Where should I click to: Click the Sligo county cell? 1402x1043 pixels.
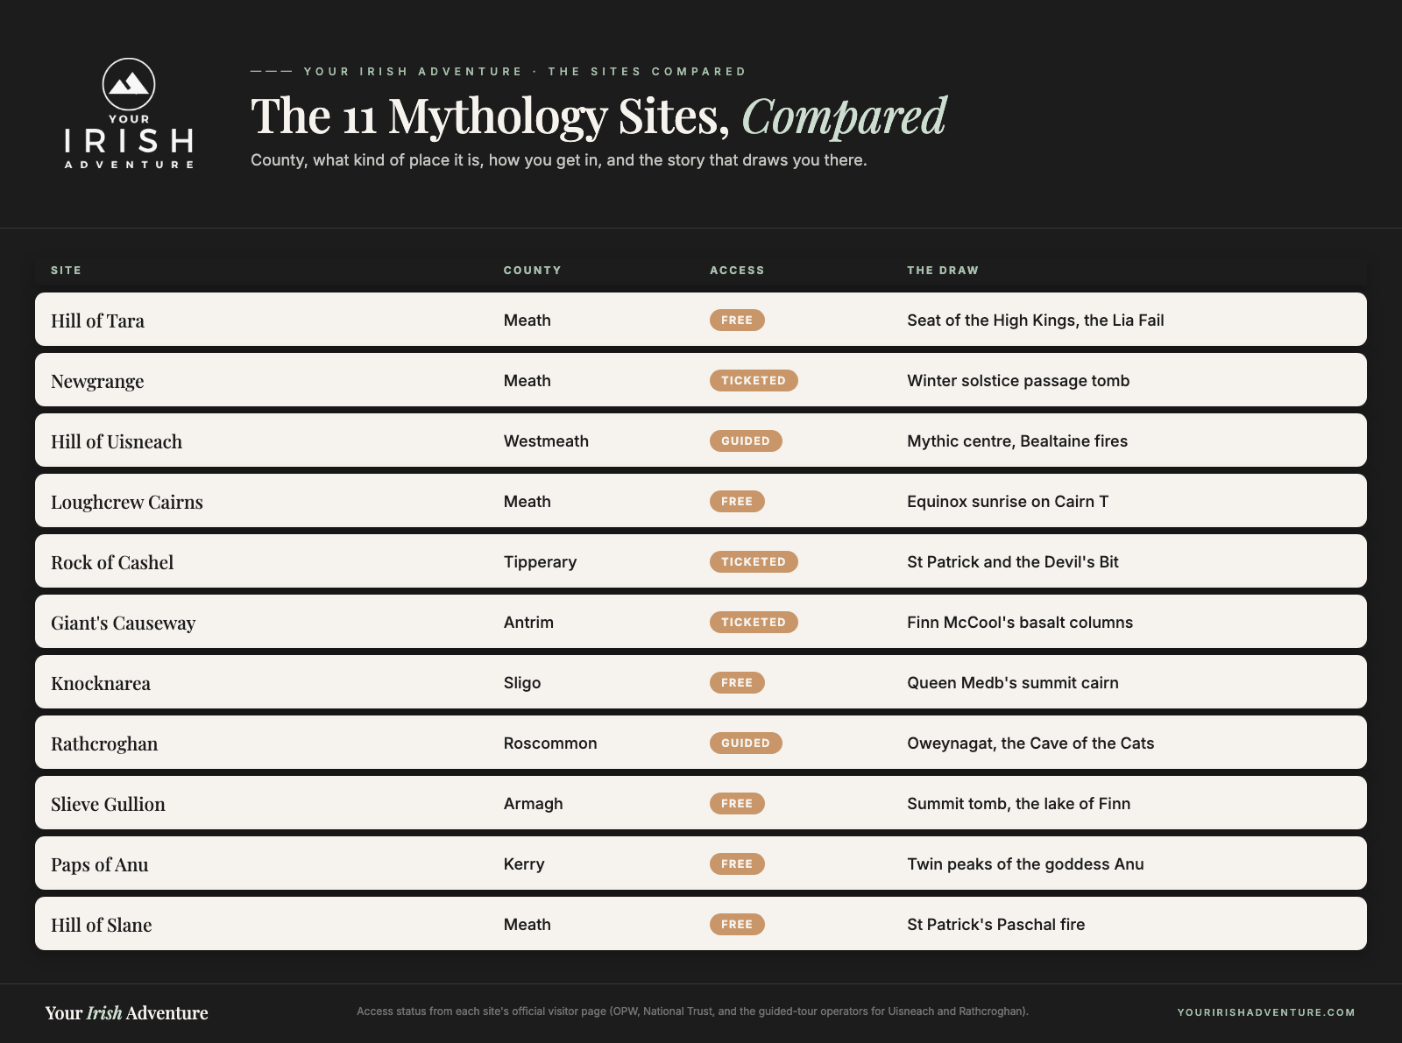[522, 683]
